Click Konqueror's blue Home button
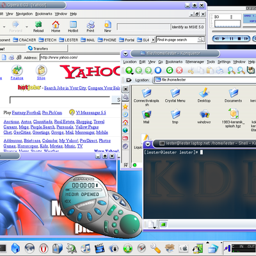 [x=158, y=70]
